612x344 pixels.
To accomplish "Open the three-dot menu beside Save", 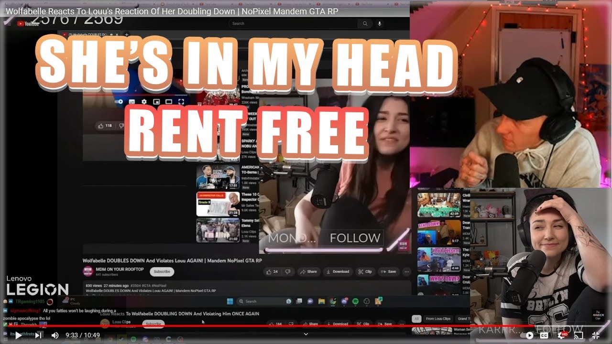I will 407,271.
